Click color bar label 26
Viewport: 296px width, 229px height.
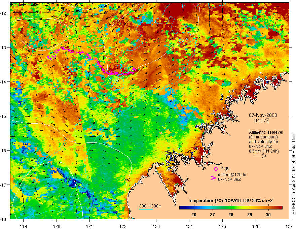click(194, 215)
